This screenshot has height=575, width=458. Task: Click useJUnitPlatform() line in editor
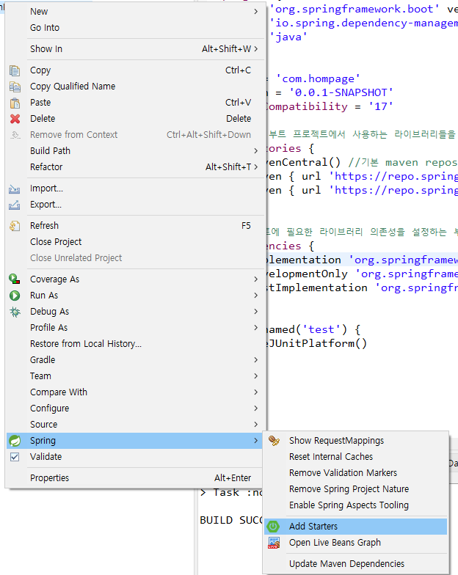pos(317,343)
